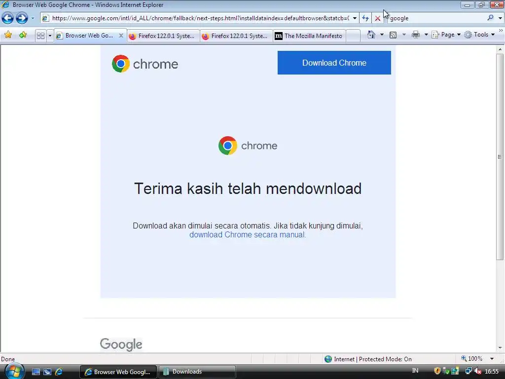Show Quick Tabs thumbnail view

click(40, 36)
